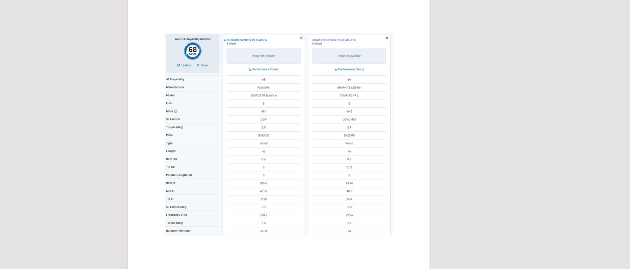Image resolution: width=630 pixels, height=269 pixels.
Task: Select the Balance Point (in) row label
Action: tap(178, 231)
